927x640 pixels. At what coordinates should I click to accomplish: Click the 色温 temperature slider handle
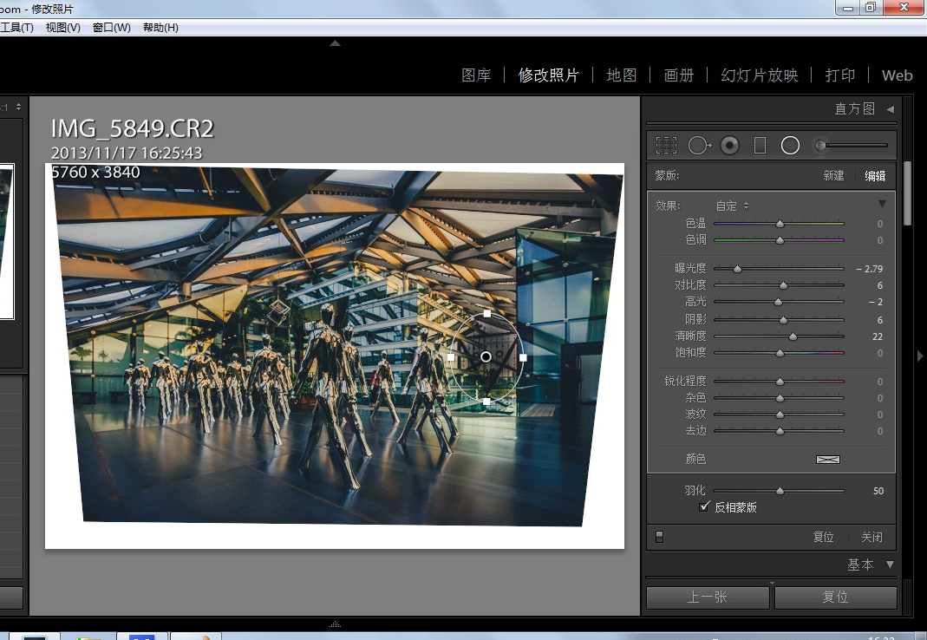click(780, 224)
